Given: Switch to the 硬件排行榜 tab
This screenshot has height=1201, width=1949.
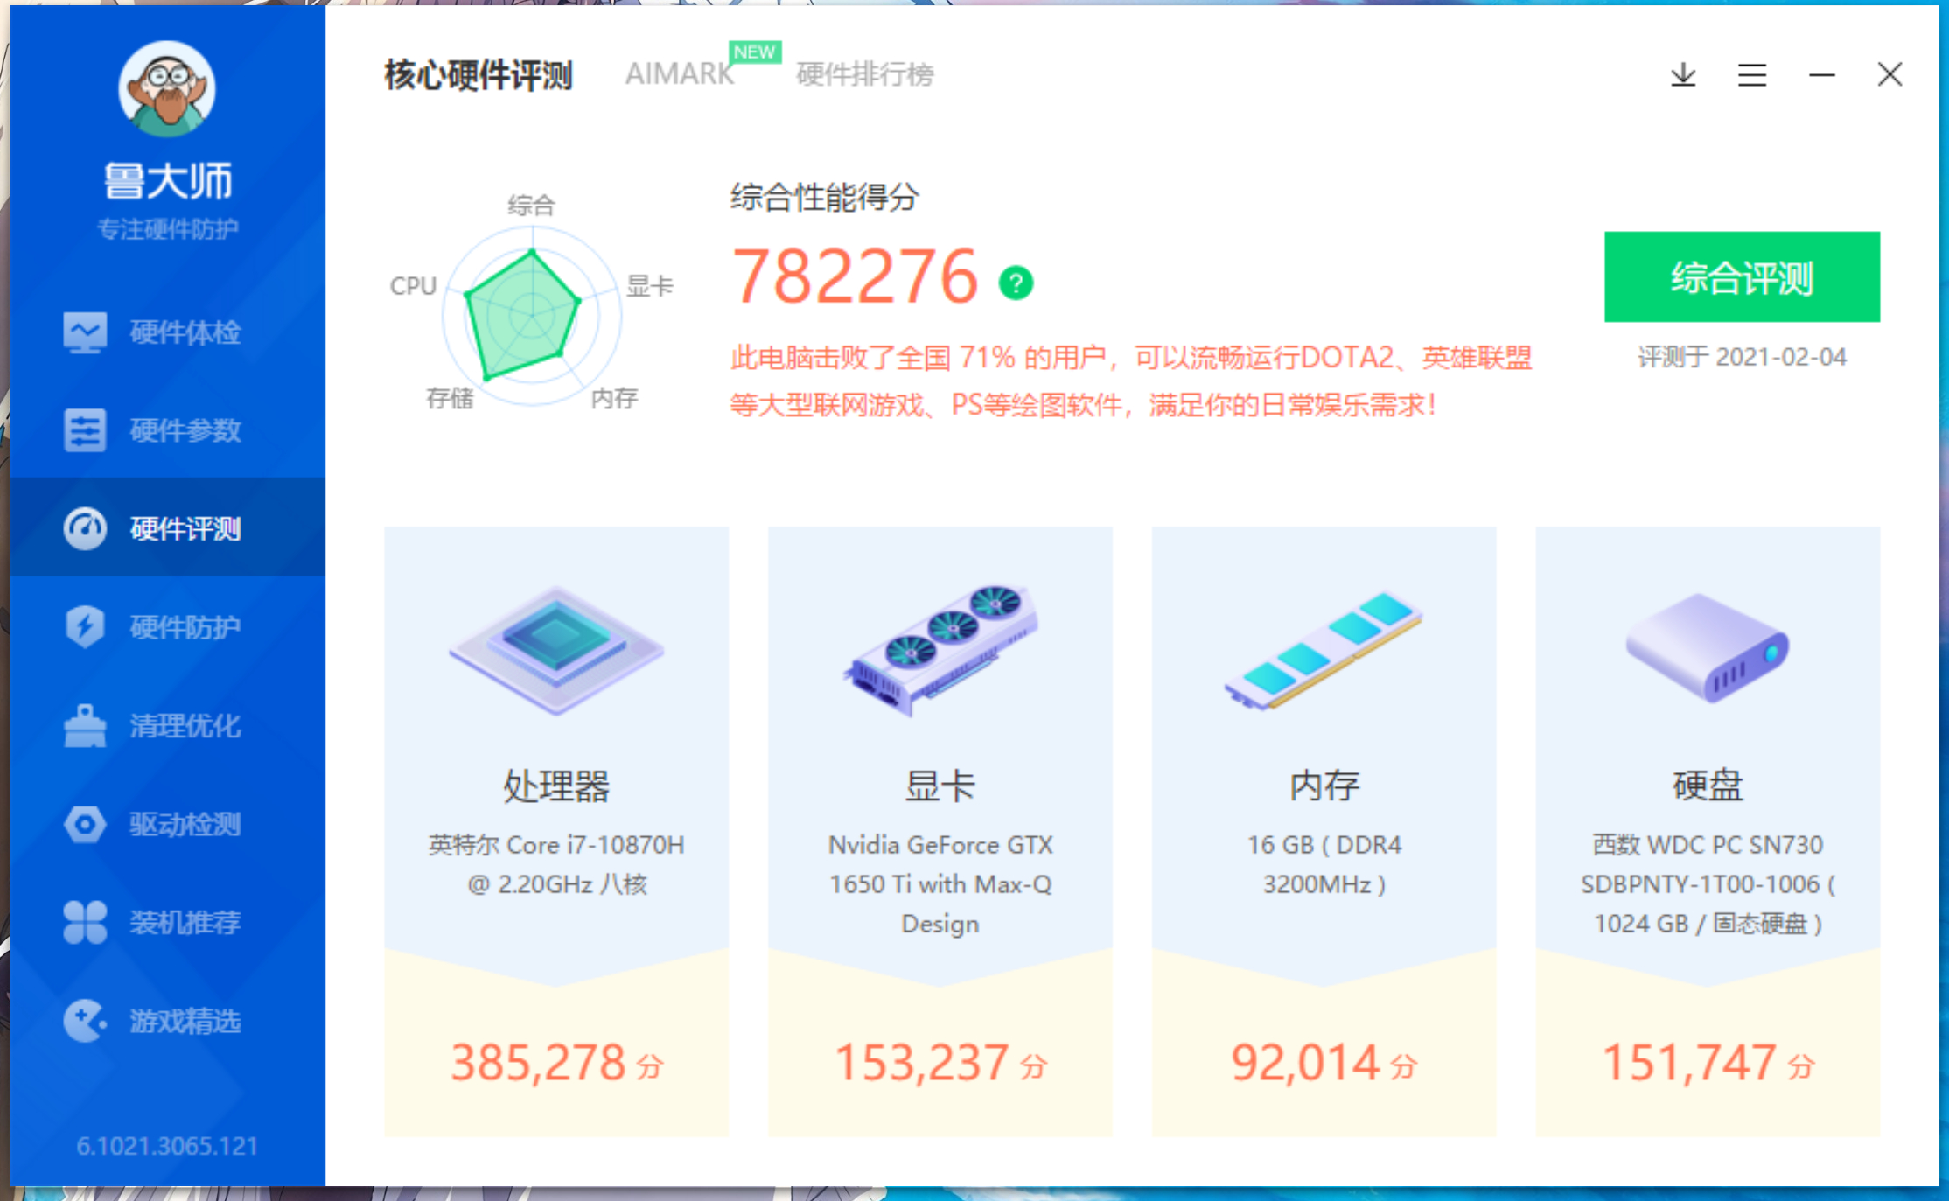Looking at the screenshot, I should pos(865,74).
